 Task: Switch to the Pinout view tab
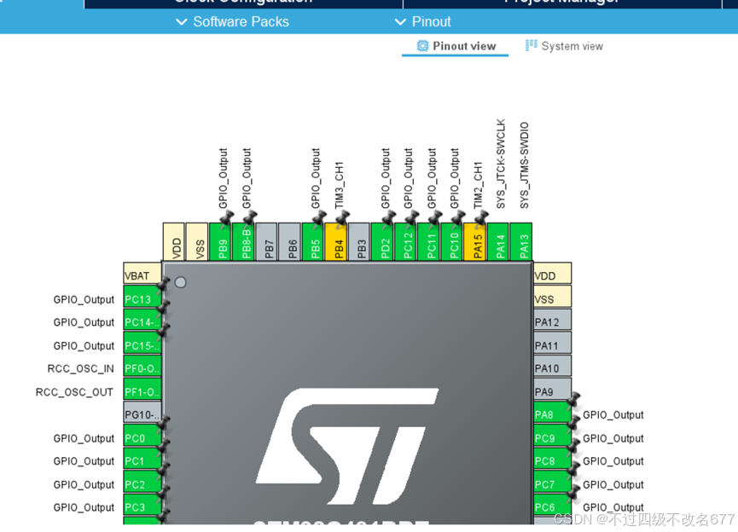[x=456, y=46]
